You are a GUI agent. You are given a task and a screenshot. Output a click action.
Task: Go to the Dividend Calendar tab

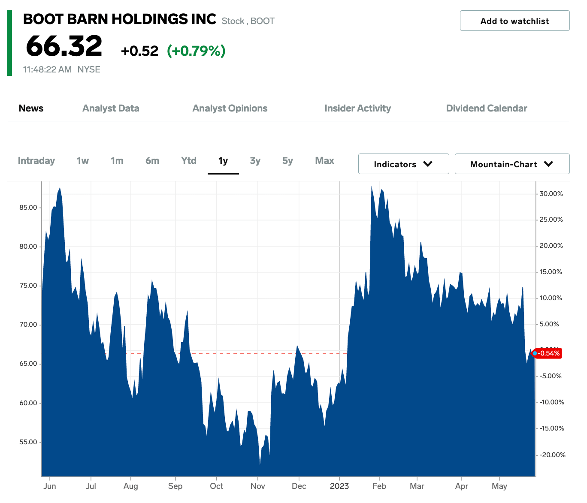pyautogui.click(x=487, y=108)
